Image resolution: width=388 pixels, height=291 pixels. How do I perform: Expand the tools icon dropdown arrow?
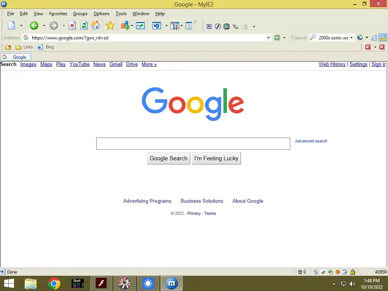pyautogui.click(x=181, y=25)
